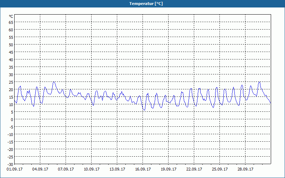Select the 25.09.17 date label

[x=219, y=169]
